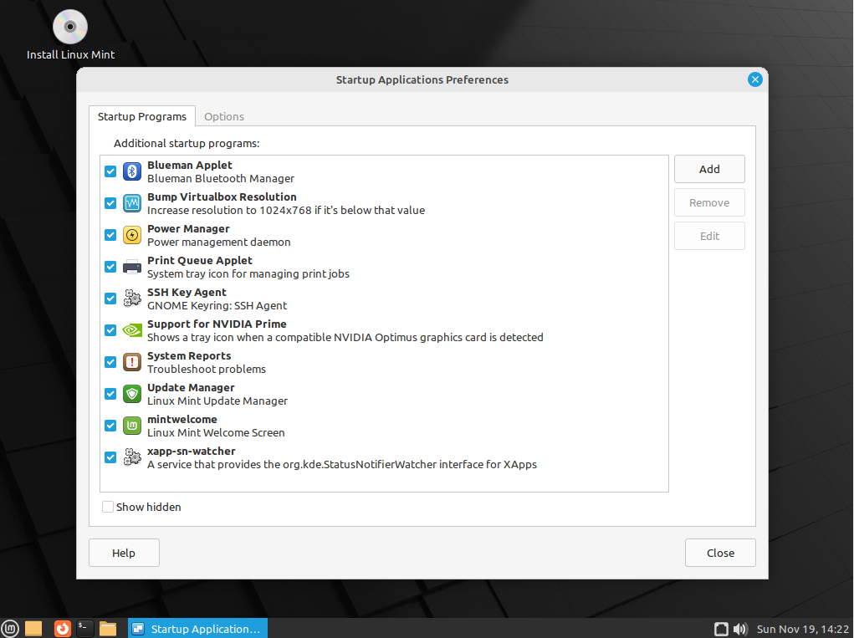The image size is (854, 638).
Task: Select the org.kde.StatusNotifierWatcher description text
Action: pyautogui.click(x=342, y=464)
